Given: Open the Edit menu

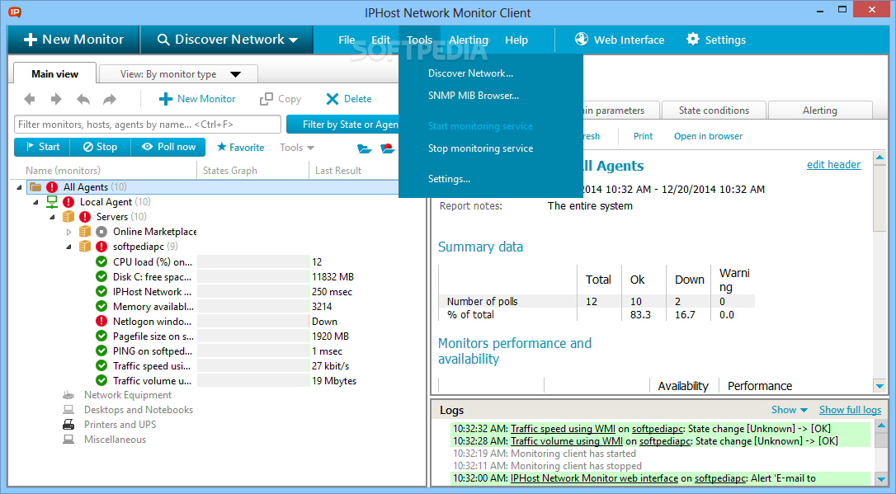Looking at the screenshot, I should [380, 40].
